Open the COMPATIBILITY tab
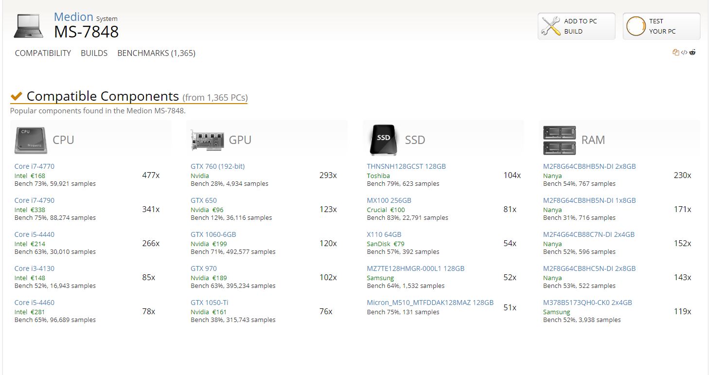Image resolution: width=721 pixels, height=375 pixels. pos(43,53)
